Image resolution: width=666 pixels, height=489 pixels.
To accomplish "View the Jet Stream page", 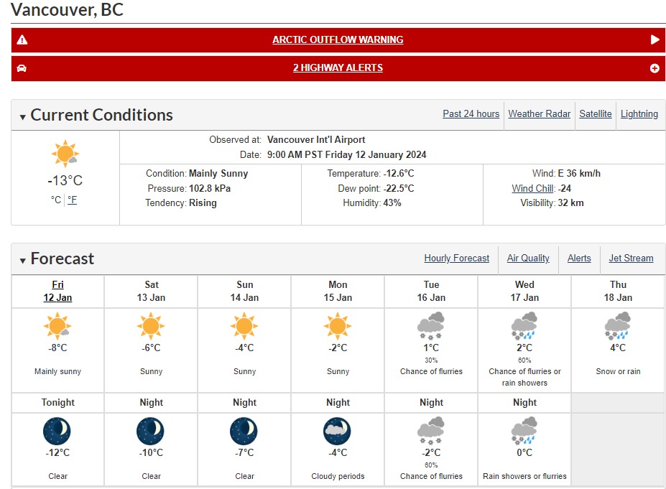I will point(631,259).
